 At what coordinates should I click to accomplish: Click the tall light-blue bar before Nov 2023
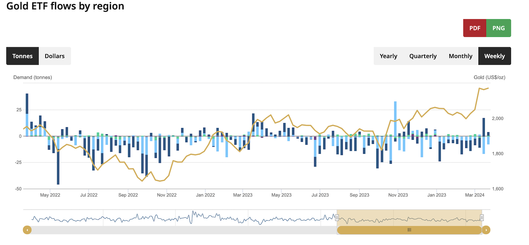pos(395,119)
